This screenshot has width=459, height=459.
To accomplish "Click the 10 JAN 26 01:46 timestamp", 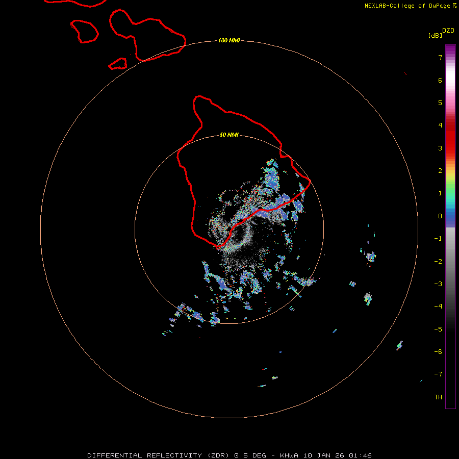I will [x=338, y=455].
